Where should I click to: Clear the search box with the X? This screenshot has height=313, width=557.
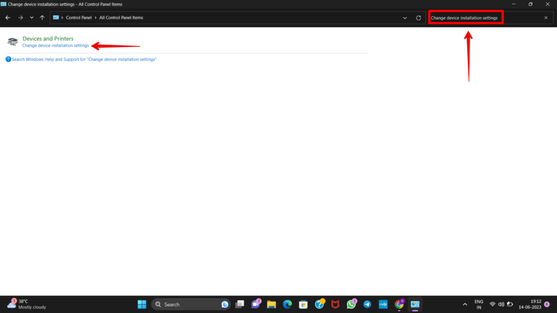[546, 17]
